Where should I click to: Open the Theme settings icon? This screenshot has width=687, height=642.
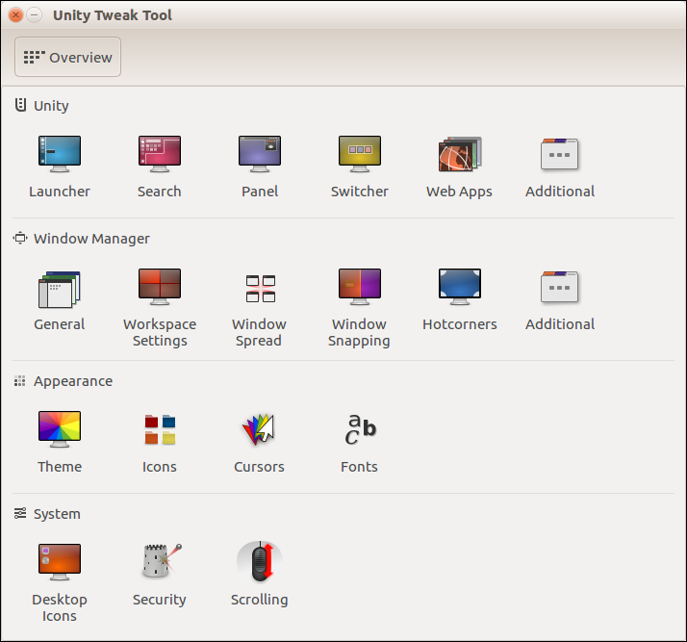coord(59,429)
